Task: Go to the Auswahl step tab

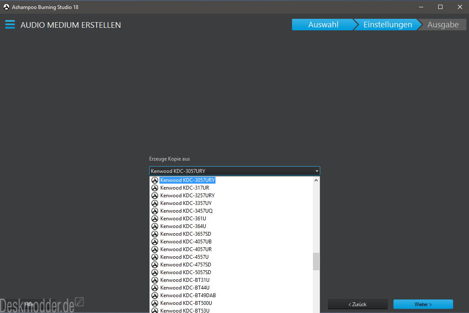Action: tap(323, 24)
